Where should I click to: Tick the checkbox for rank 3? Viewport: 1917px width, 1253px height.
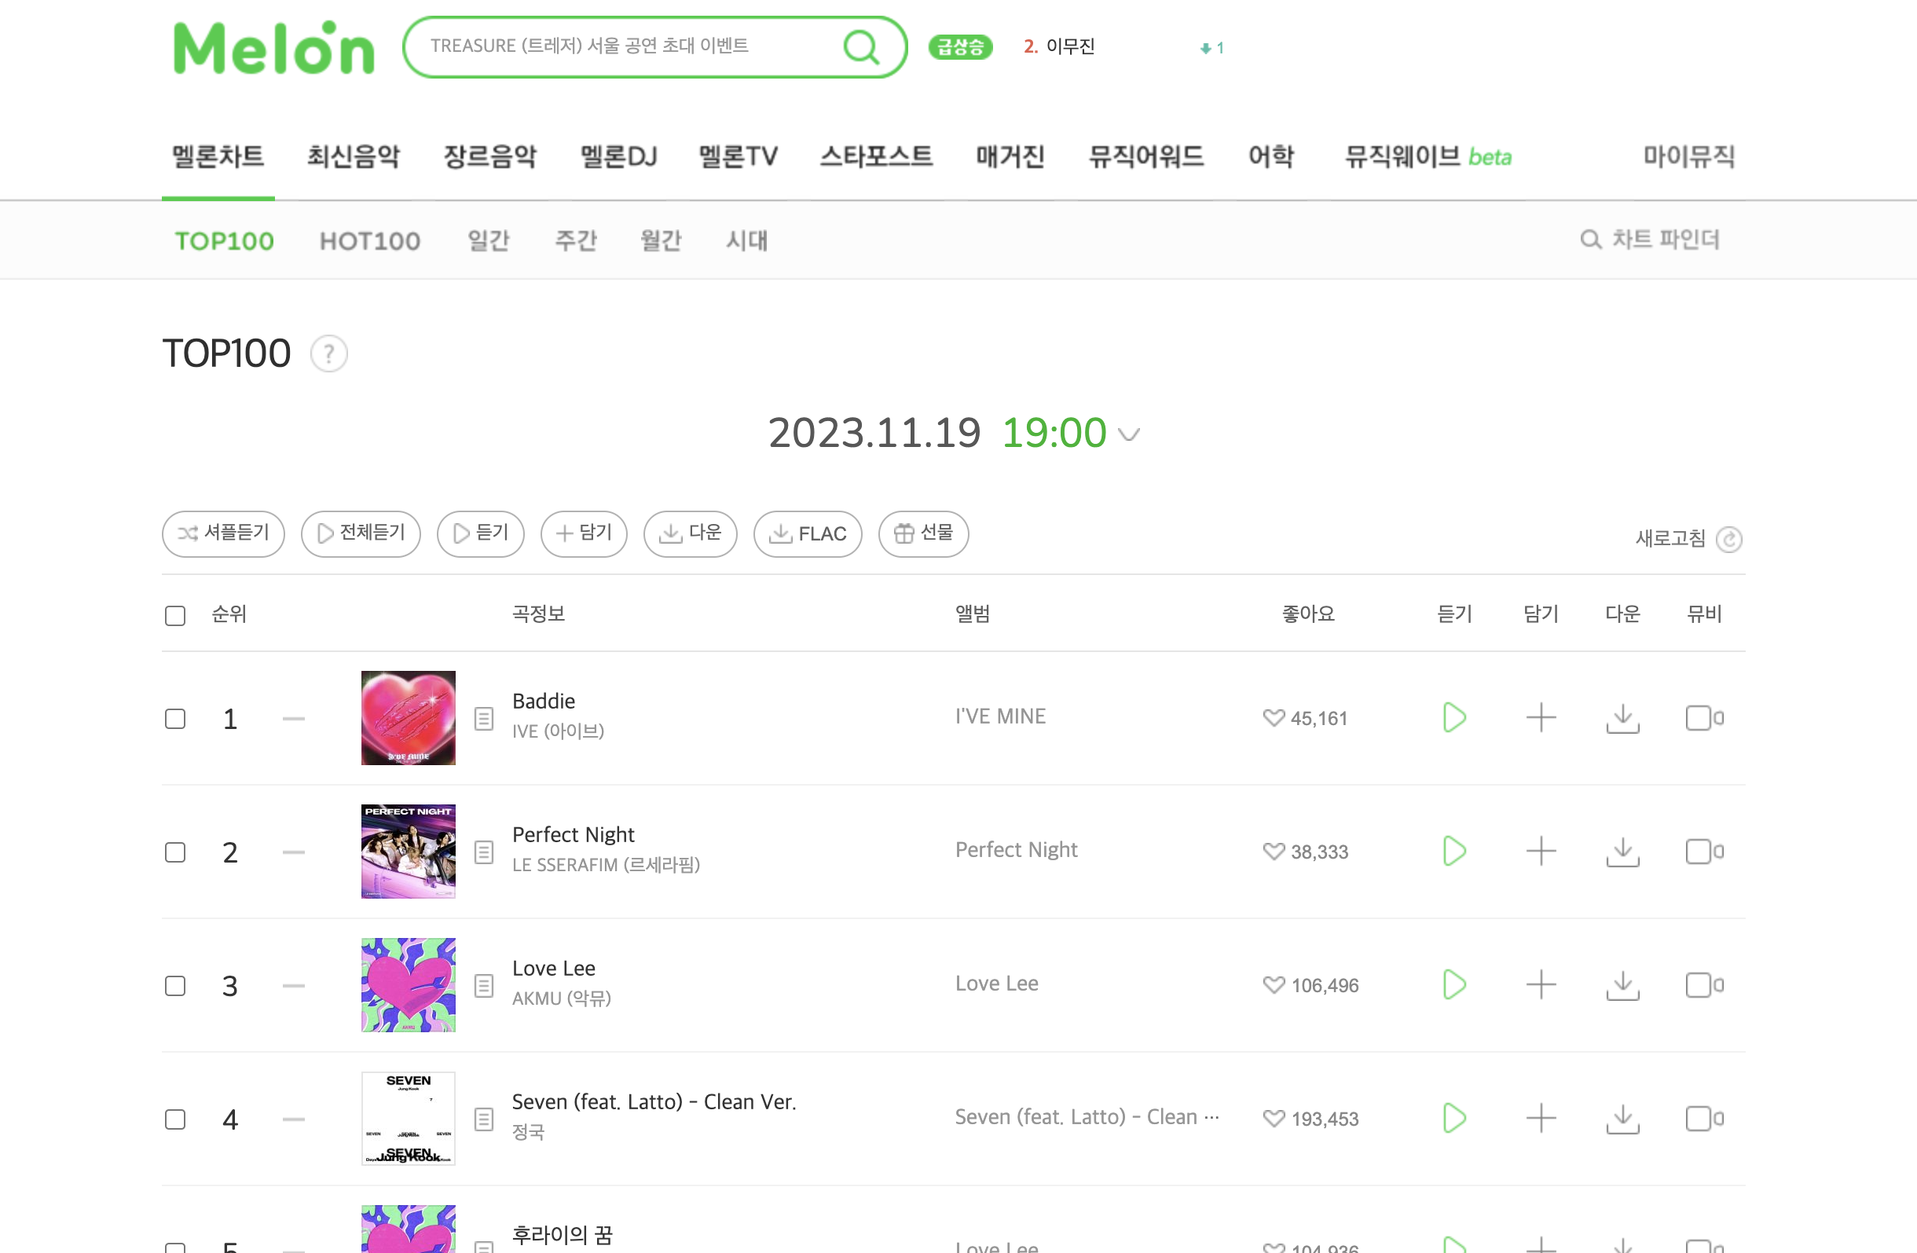tap(174, 986)
